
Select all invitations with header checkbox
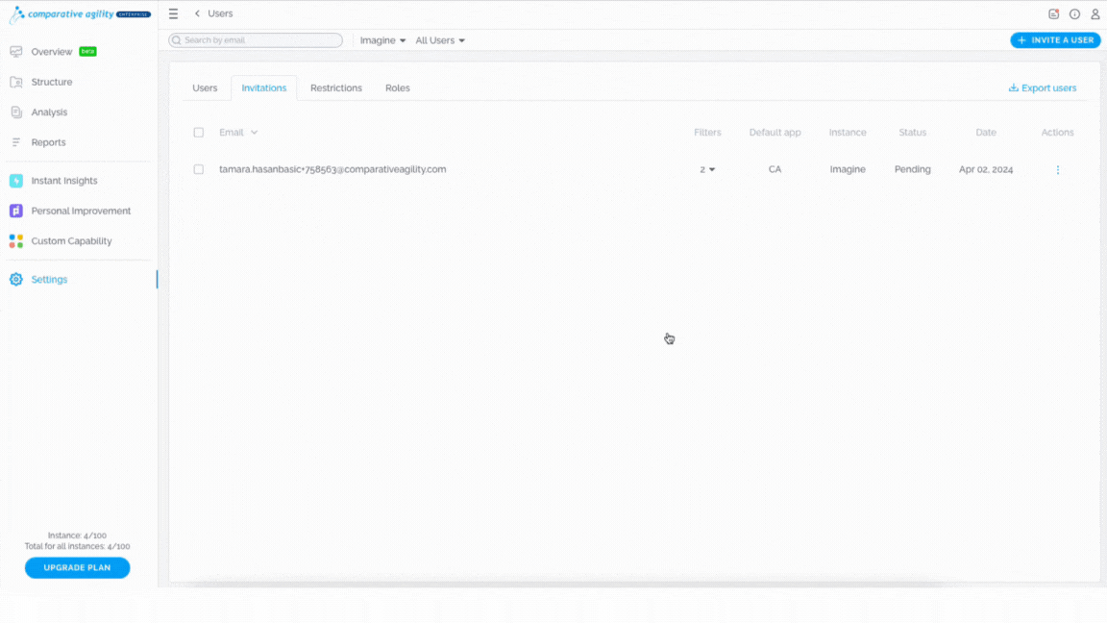[x=198, y=132]
